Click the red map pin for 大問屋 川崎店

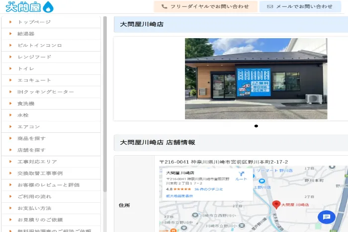[276, 204]
